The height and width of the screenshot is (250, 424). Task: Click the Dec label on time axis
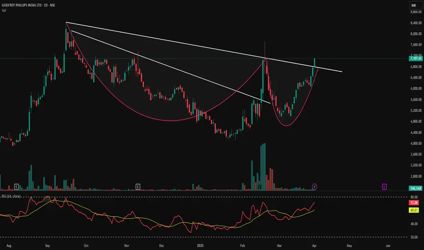click(162, 245)
